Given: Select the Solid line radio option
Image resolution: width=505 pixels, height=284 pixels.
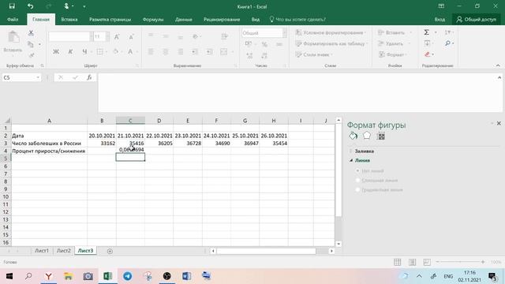Looking at the screenshot, I should pos(357,181).
